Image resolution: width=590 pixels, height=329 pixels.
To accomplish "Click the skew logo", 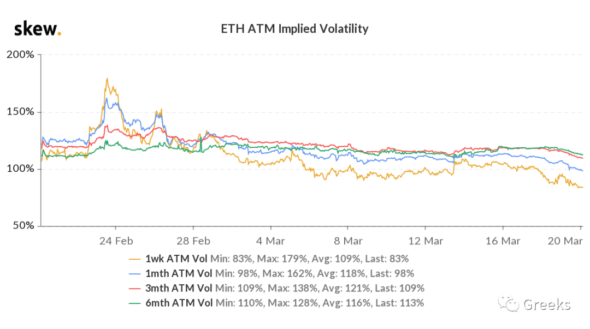I will click(37, 29).
